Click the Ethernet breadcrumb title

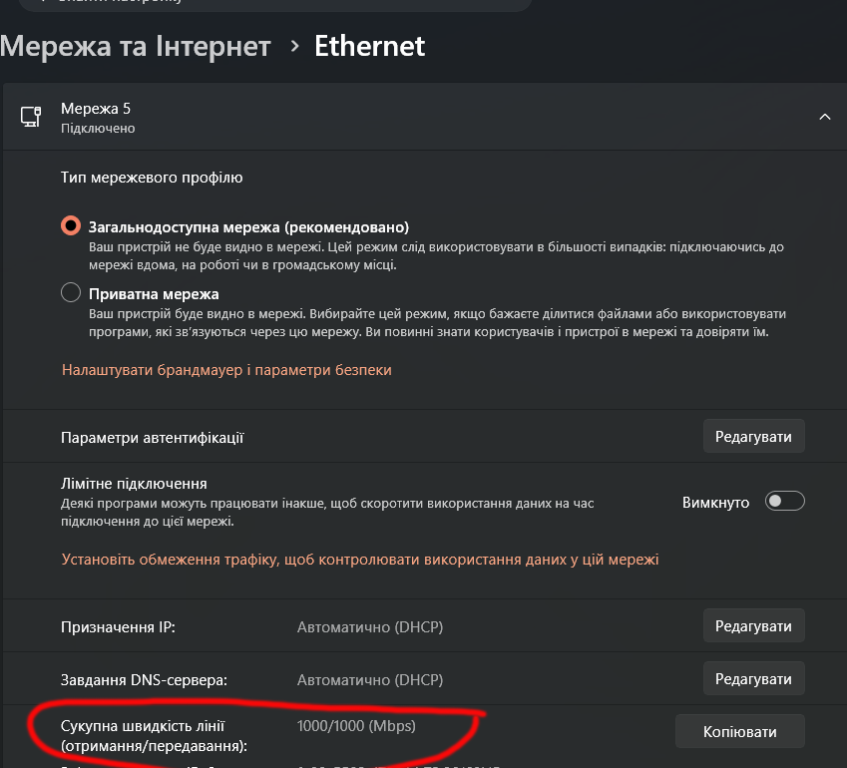point(369,46)
